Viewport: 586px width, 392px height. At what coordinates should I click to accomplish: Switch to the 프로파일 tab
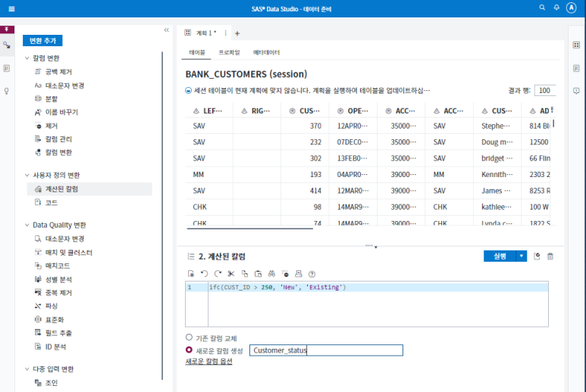[229, 53]
